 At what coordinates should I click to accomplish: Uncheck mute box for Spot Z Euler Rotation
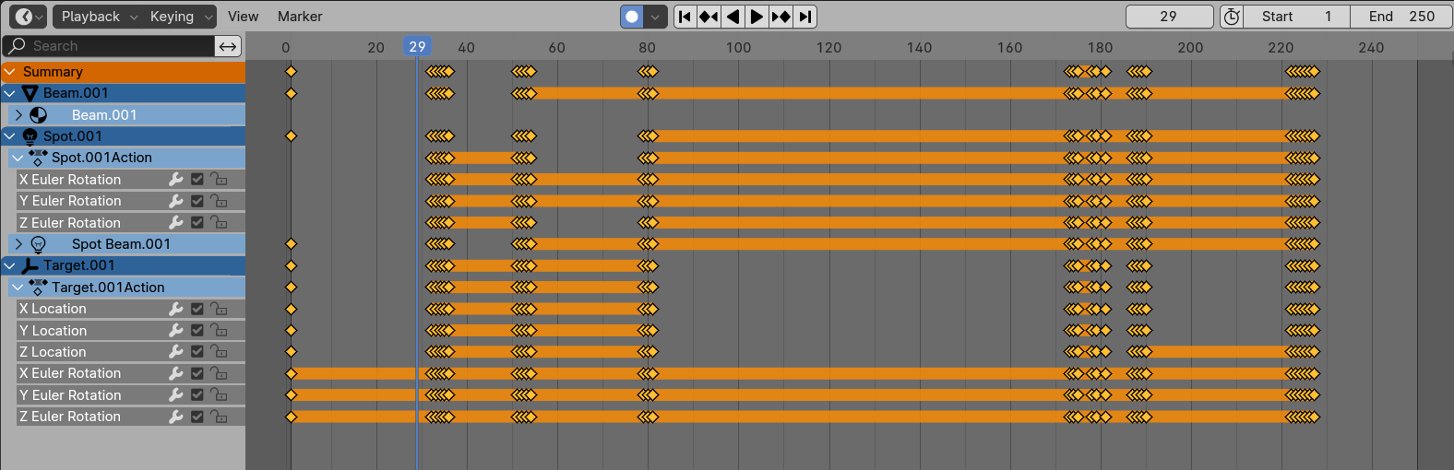click(197, 223)
